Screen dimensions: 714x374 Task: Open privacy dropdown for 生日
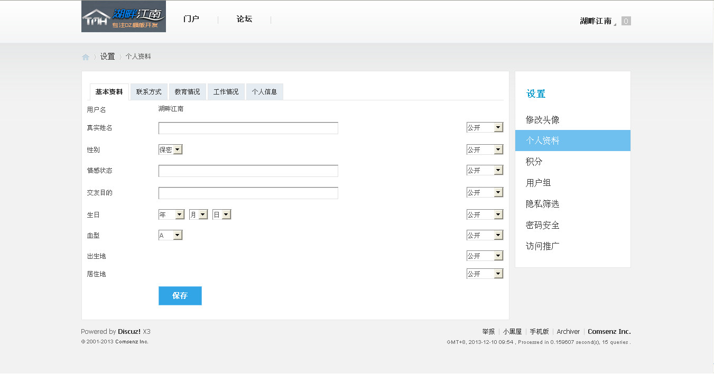[485, 214]
